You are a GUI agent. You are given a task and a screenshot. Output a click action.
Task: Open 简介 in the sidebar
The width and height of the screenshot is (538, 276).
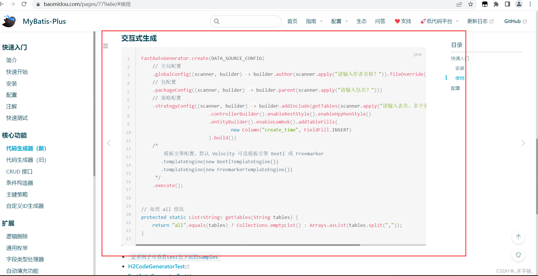click(x=12, y=60)
